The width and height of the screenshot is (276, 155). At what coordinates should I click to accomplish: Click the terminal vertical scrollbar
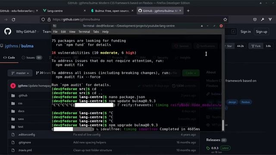223,125
